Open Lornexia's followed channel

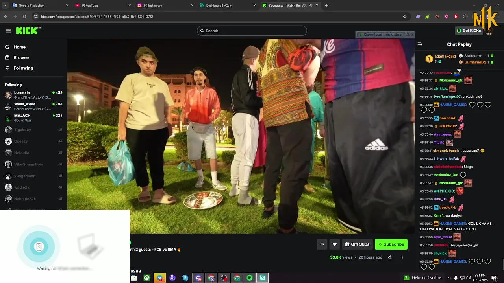[33, 95]
